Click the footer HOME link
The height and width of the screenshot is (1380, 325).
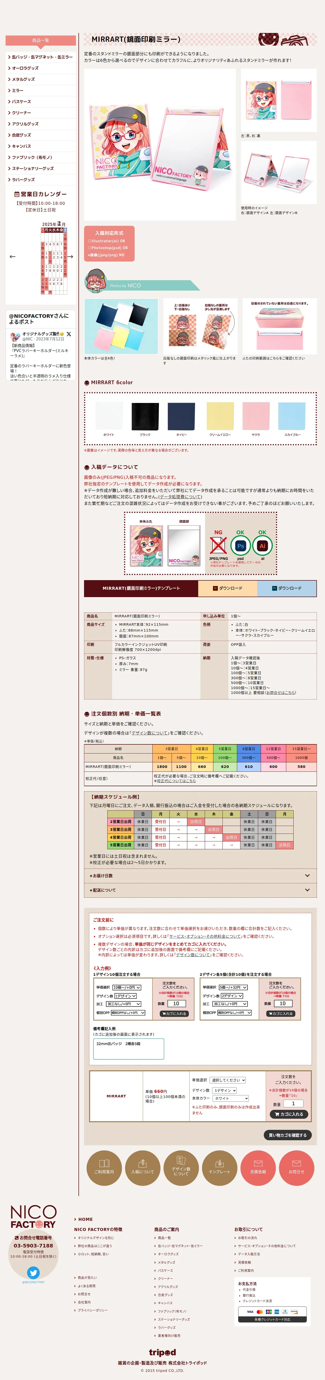[85, 1219]
